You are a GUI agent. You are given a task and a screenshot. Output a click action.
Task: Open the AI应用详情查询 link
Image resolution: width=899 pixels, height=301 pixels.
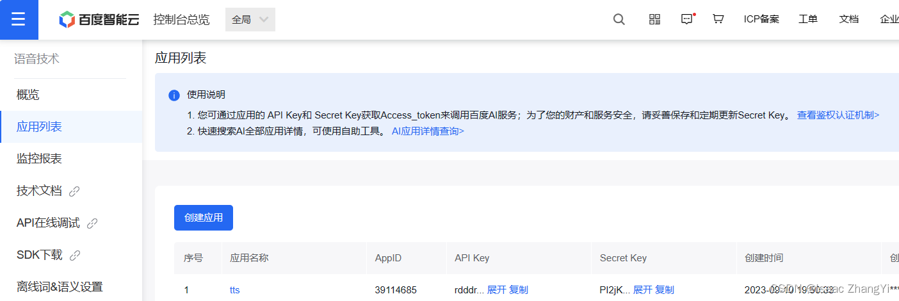click(x=428, y=131)
